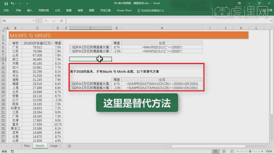Click the SUMPRODUCT(MIN formula cell
This screenshot has height=154, width=274.
coord(162,88)
